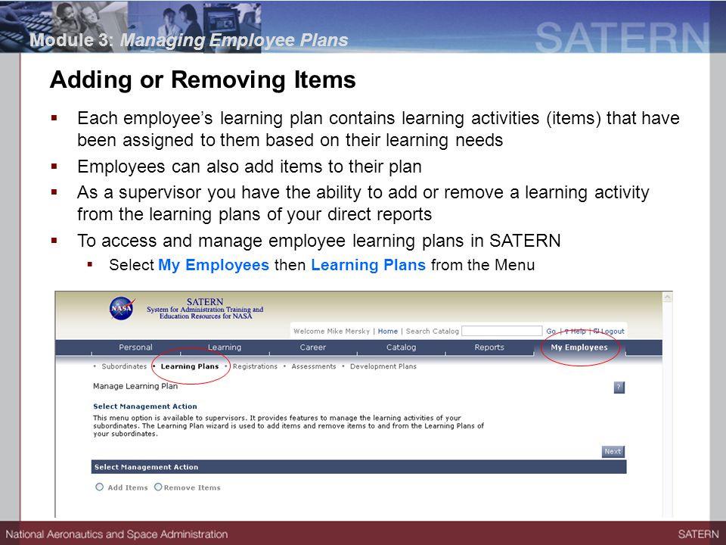
Task: Click 'National Aeronautics and Space Administration' footer text
Action: [116, 534]
